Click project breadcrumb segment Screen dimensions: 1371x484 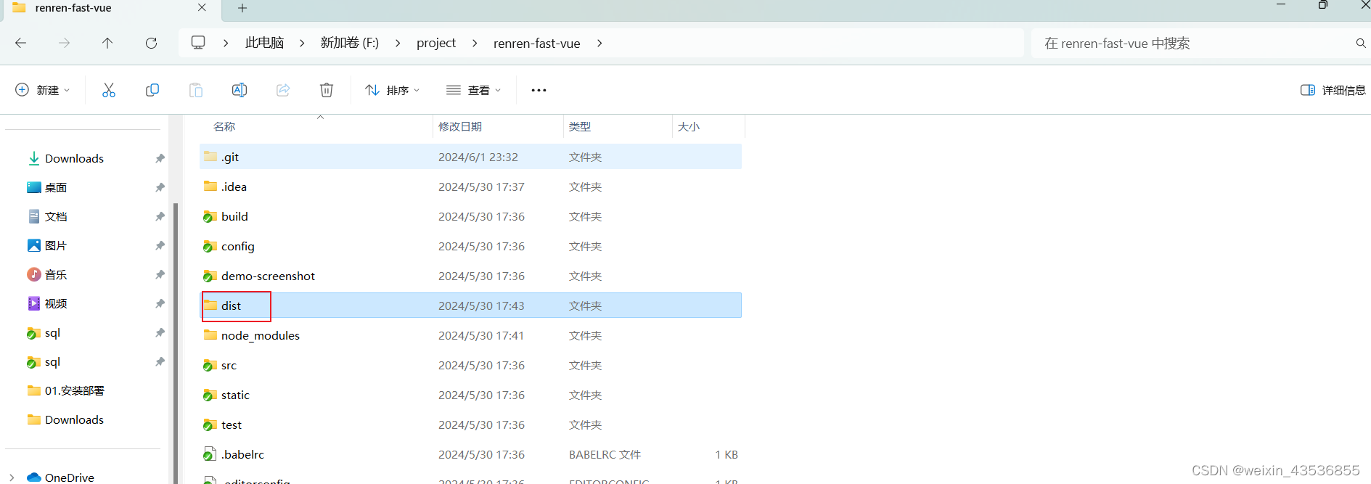coord(436,43)
